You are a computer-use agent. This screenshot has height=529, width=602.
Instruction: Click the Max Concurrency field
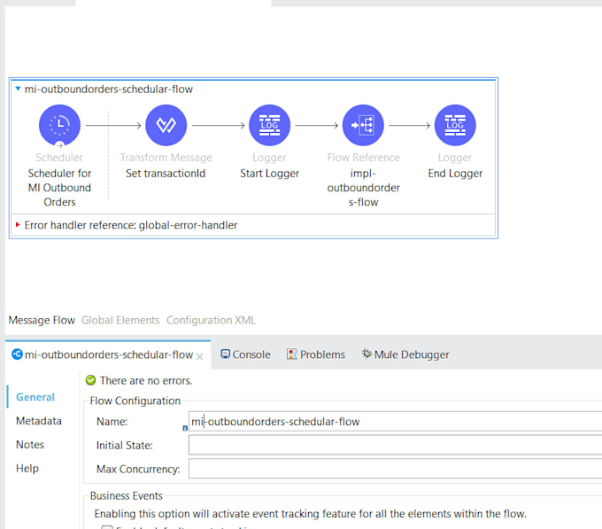click(395, 469)
